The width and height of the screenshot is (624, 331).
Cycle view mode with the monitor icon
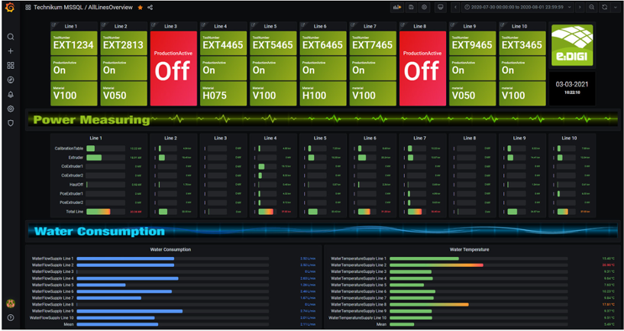coord(440,8)
